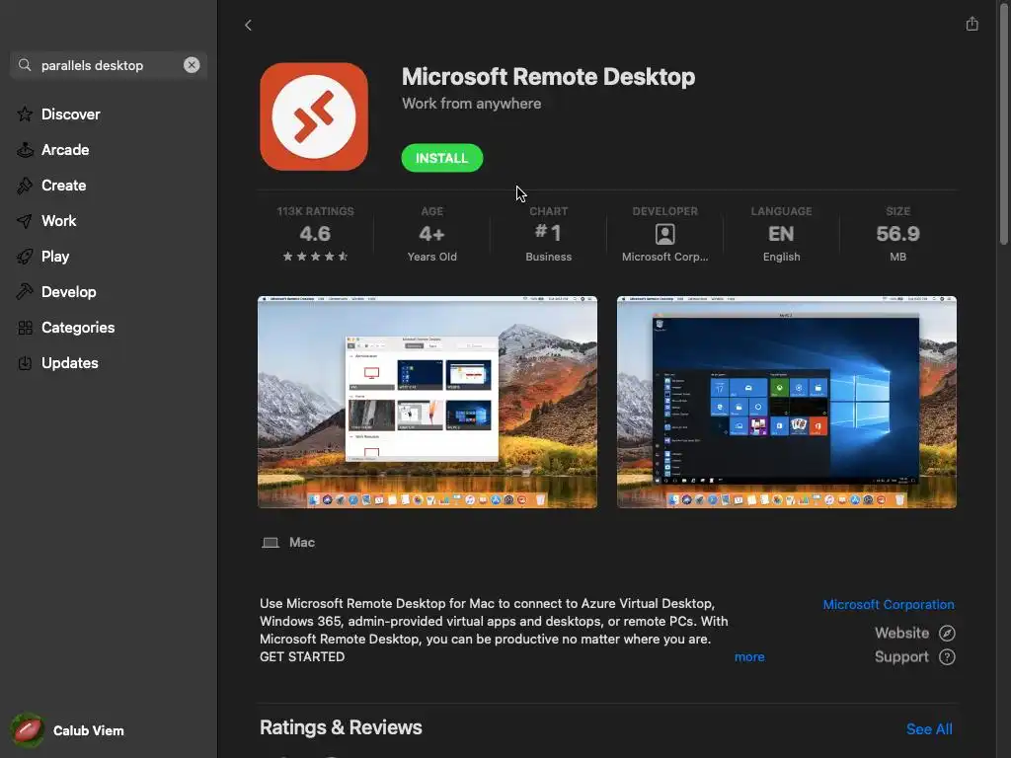Select the Play rocket icon
This screenshot has height=758, width=1011.
tap(25, 257)
